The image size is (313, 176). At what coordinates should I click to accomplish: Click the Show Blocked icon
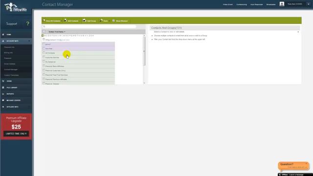point(113,21)
